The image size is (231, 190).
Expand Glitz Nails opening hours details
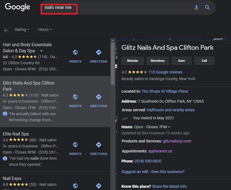(169, 127)
